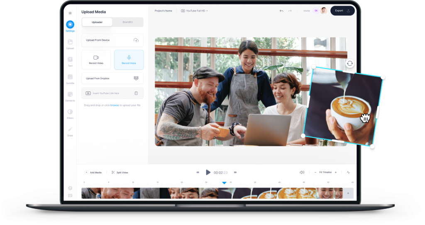Click the Record Voice button

(129, 60)
